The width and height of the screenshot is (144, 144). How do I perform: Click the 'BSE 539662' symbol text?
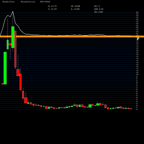tap(45, 2)
